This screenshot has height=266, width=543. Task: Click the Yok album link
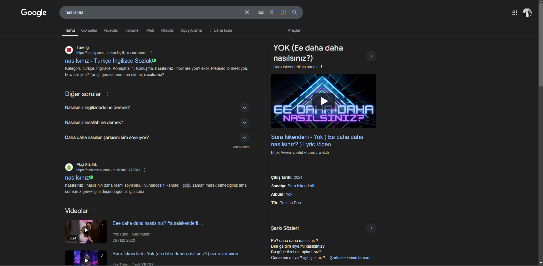[289, 194]
